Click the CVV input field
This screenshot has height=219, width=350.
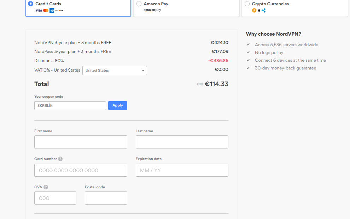56,198
